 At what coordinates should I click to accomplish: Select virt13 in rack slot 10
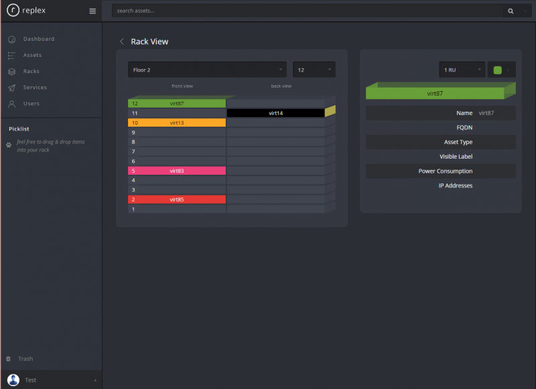coord(177,123)
